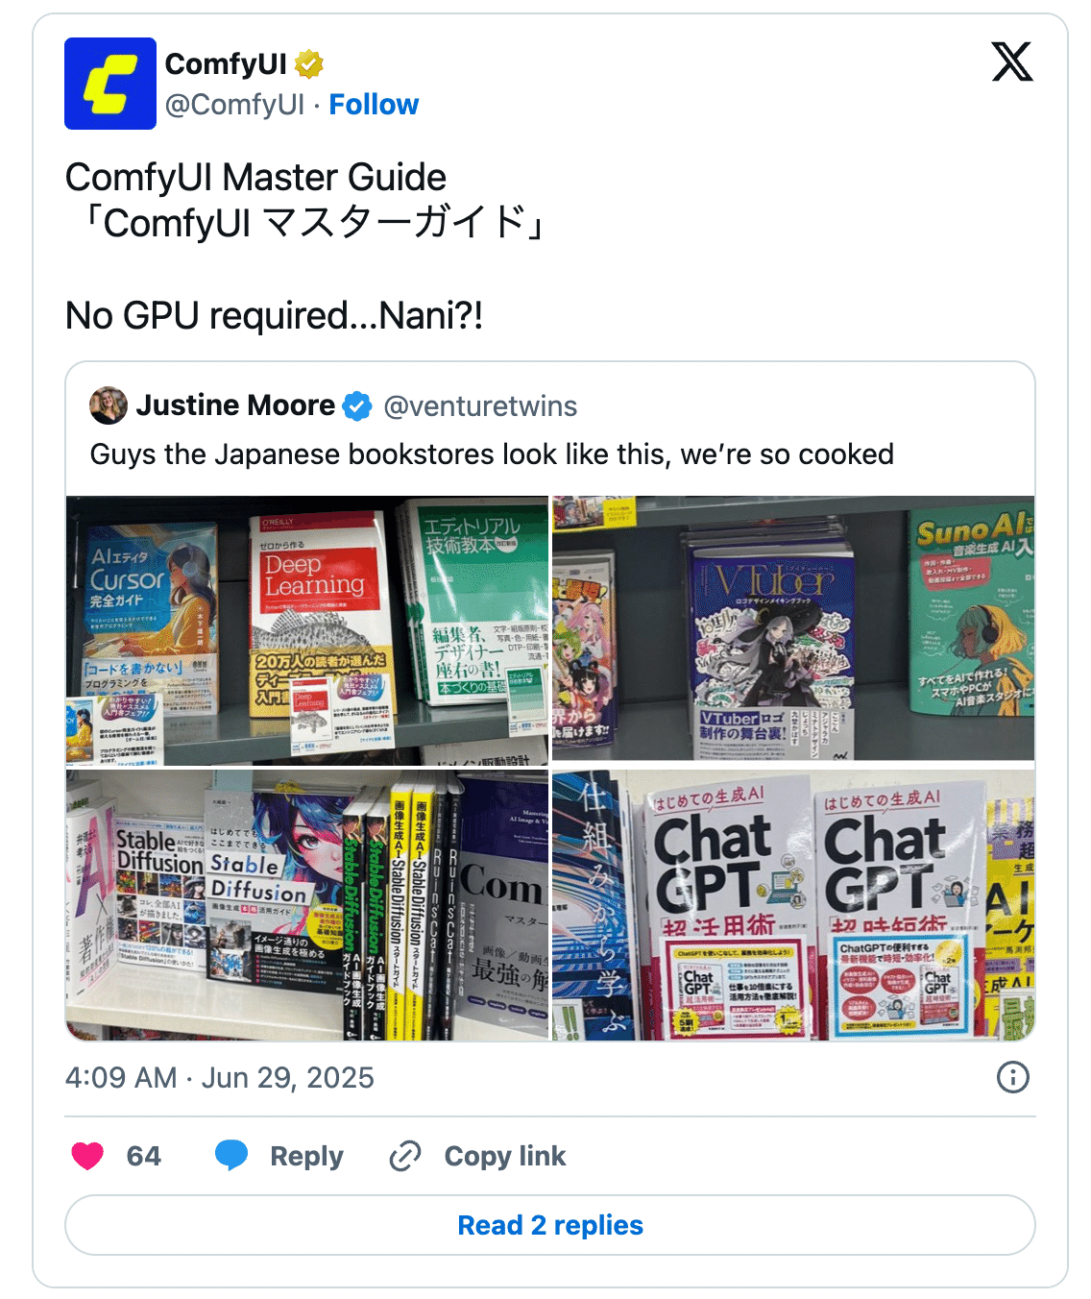This screenshot has width=1091, height=1299.
Task: Click the ComfyUI profile avatar
Action: point(110,84)
